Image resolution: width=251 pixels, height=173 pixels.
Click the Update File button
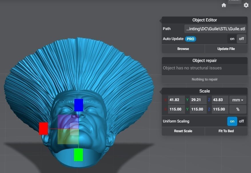click(226, 49)
